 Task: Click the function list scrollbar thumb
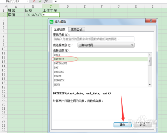(150, 61)
